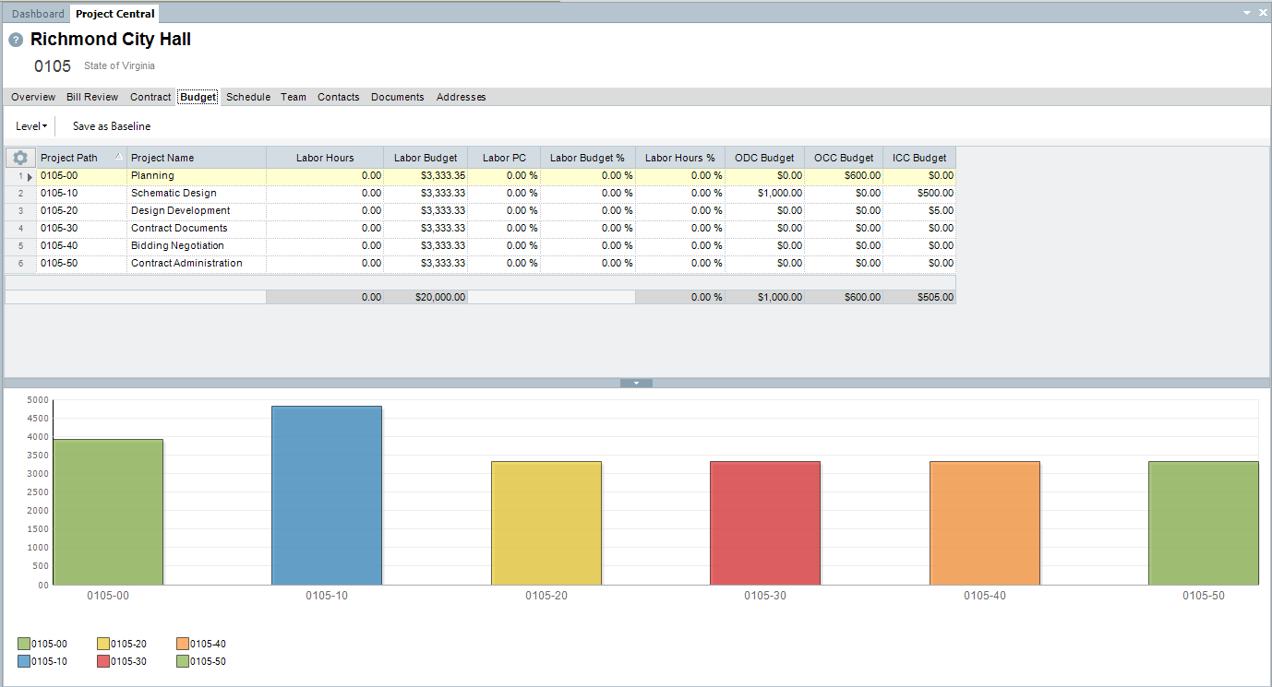Select the 0105-50 legend swatch
The width and height of the screenshot is (1272, 687).
(x=183, y=661)
